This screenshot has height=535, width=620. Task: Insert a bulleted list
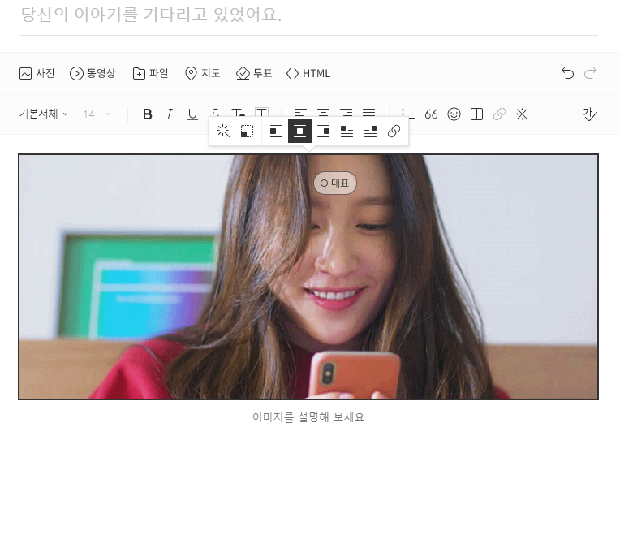[408, 114]
